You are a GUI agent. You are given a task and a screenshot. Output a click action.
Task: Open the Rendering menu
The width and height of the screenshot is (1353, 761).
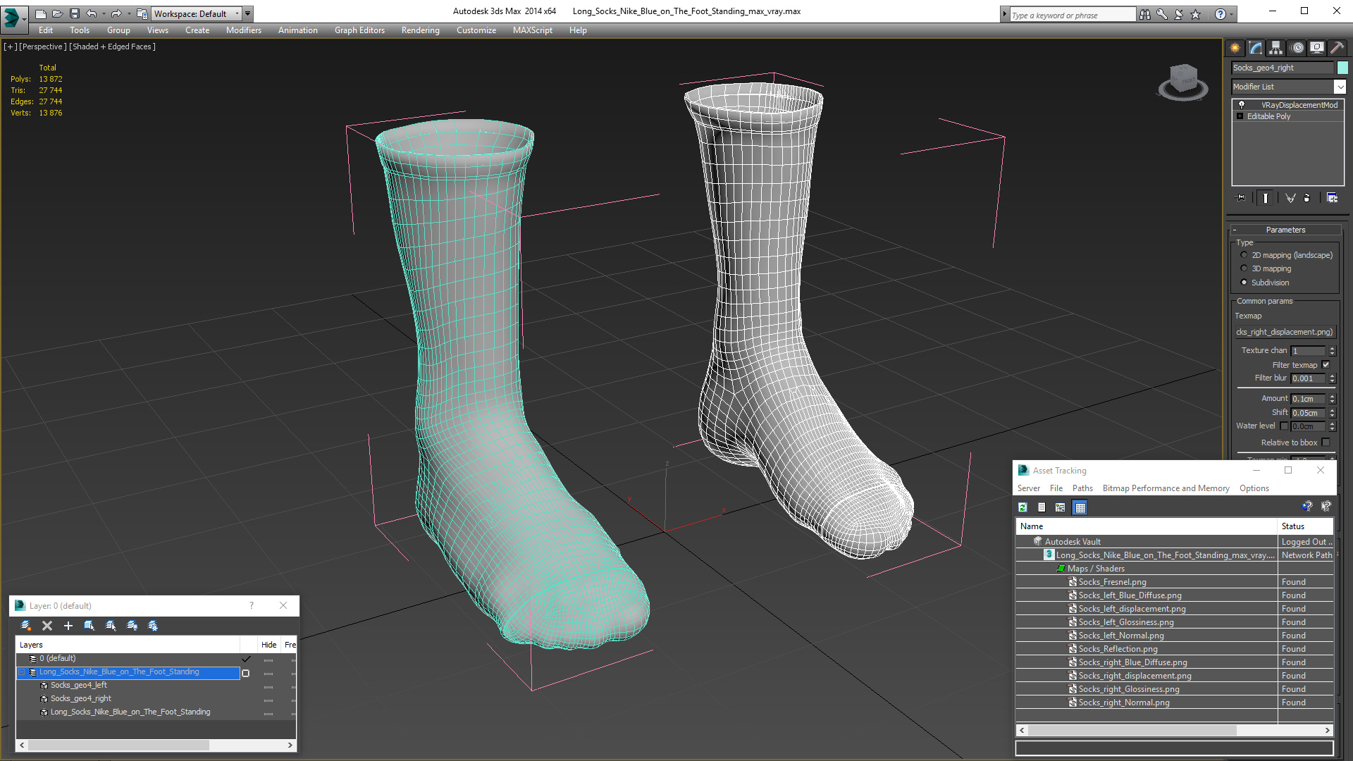(420, 30)
